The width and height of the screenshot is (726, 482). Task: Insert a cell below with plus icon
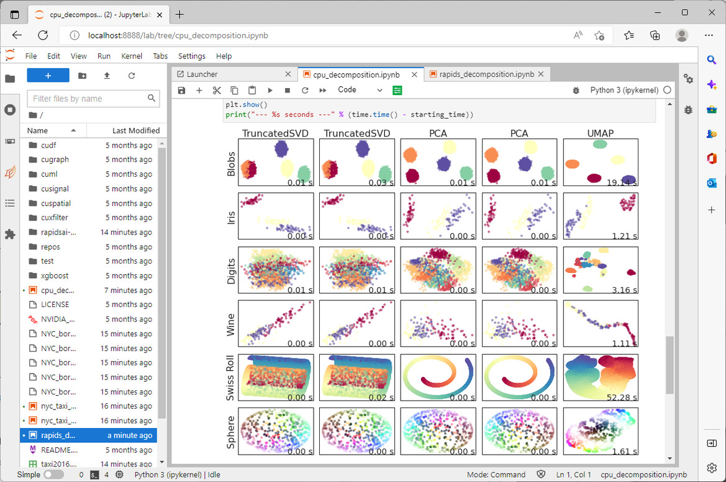tap(199, 90)
